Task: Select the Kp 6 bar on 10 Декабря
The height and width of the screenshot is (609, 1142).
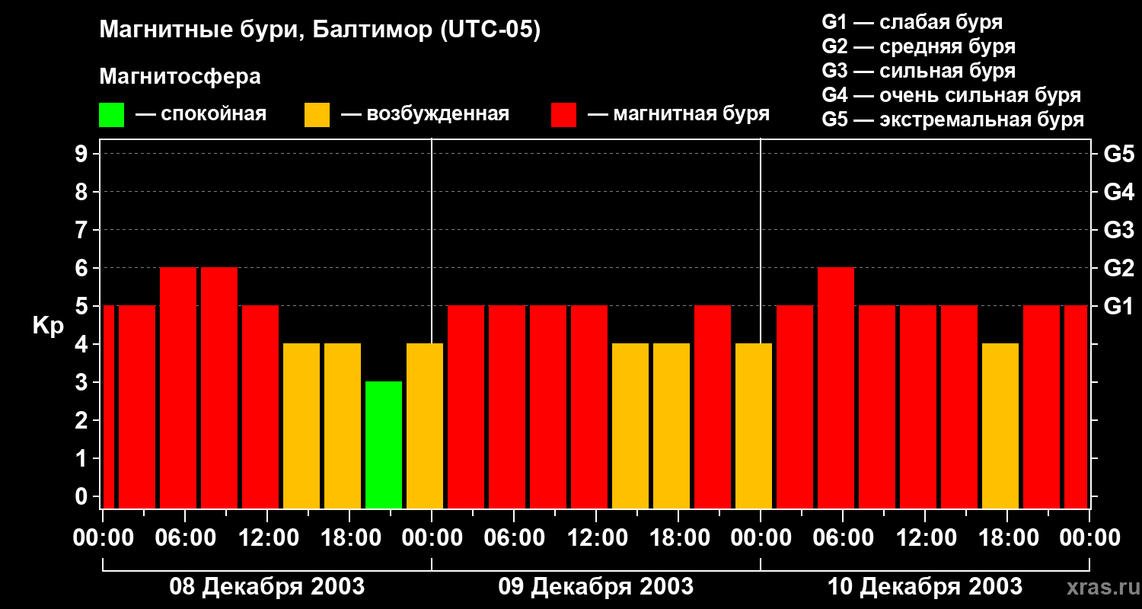Action: pos(836,387)
